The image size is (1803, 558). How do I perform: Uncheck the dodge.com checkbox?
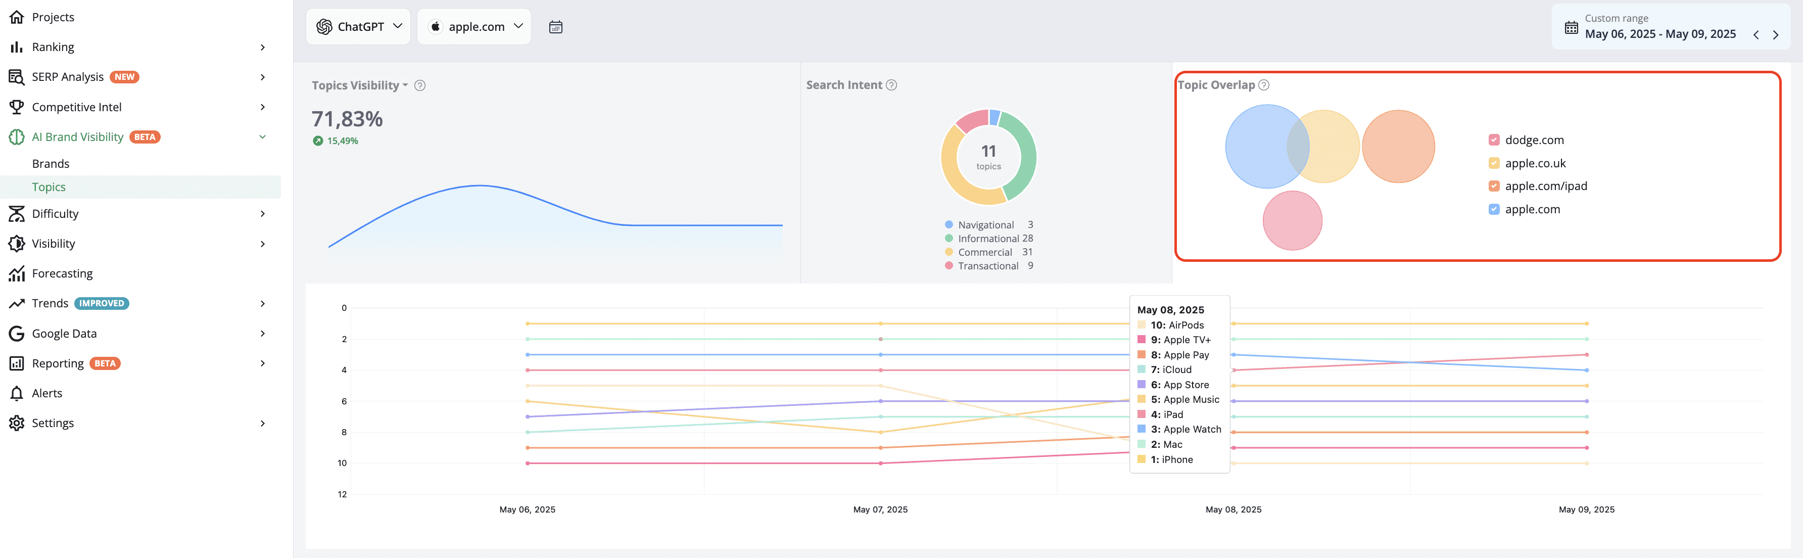click(1494, 140)
